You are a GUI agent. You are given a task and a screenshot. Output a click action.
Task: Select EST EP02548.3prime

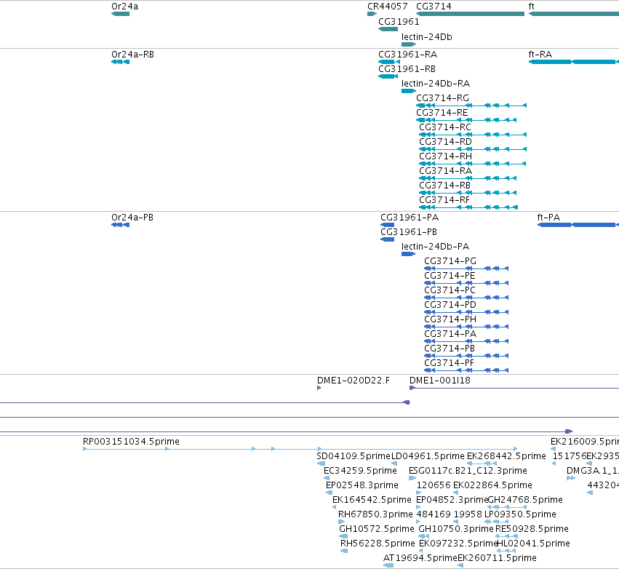click(329, 493)
